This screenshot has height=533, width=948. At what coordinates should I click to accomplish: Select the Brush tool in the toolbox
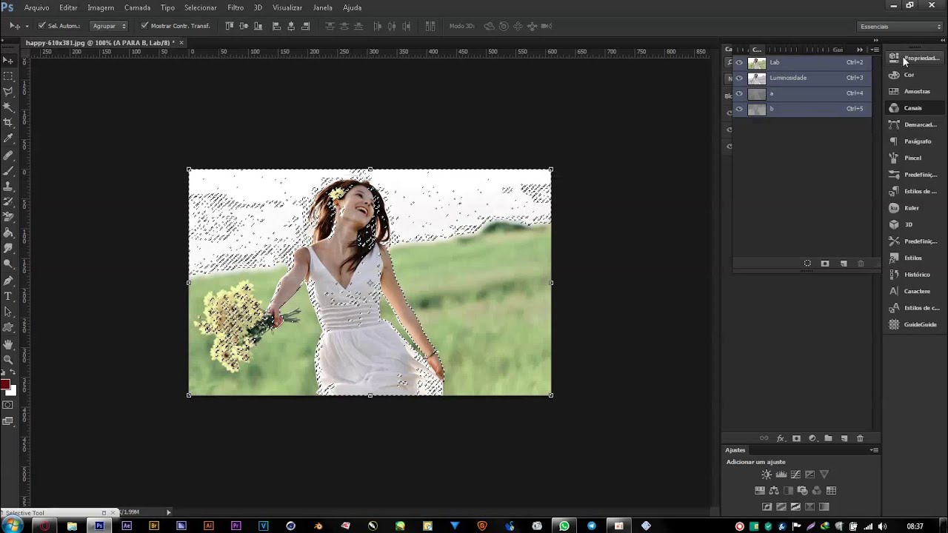click(8, 170)
